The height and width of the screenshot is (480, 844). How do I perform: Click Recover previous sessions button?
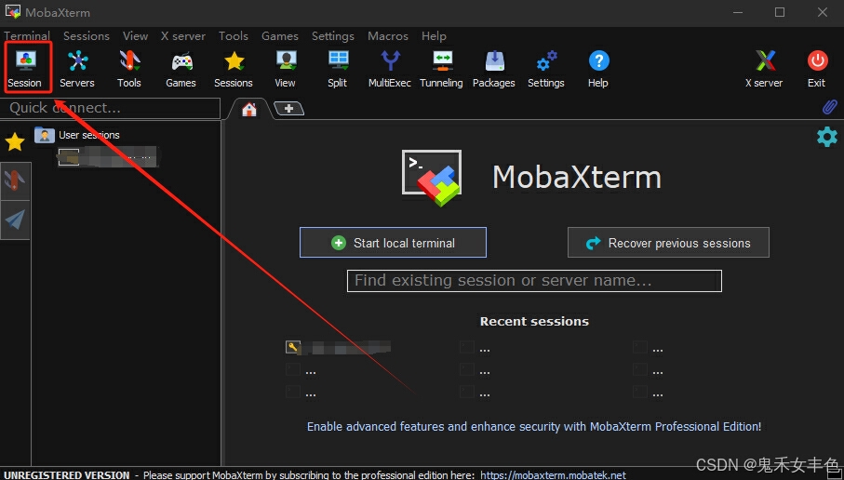tap(668, 242)
